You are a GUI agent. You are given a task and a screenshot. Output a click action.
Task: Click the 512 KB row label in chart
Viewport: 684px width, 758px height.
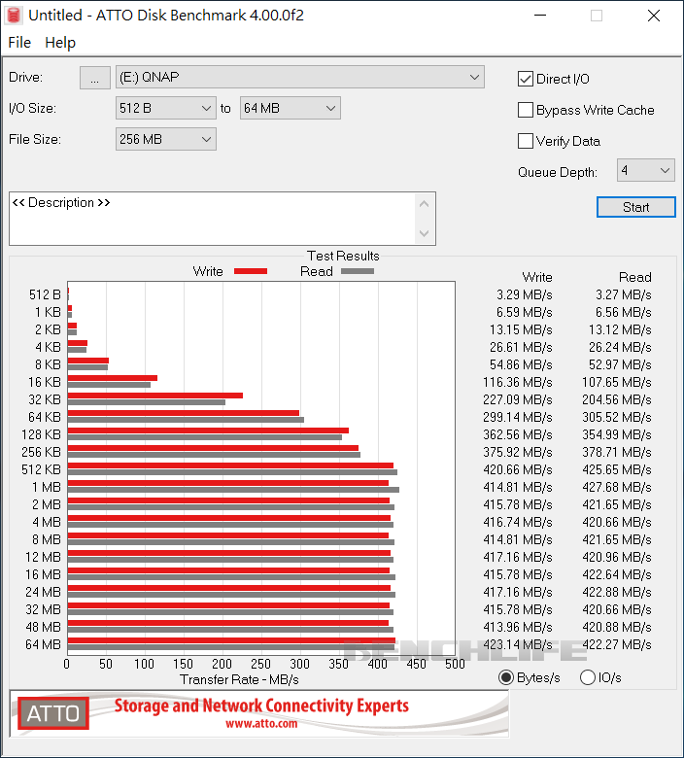click(x=41, y=470)
